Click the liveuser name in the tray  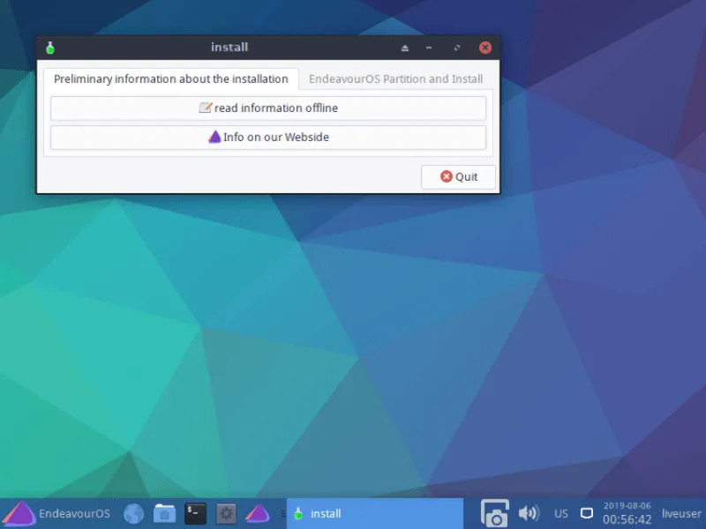point(680,513)
